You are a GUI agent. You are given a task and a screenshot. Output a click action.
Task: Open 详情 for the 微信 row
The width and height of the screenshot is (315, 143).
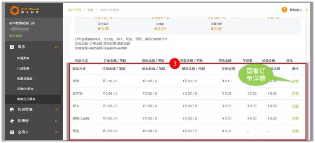295,81
